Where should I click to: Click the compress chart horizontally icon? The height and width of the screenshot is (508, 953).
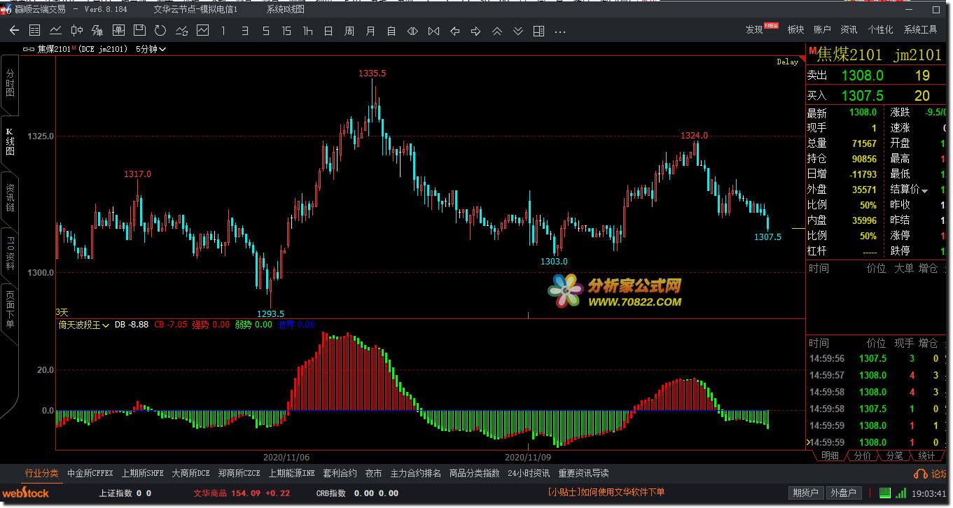pyautogui.click(x=433, y=31)
